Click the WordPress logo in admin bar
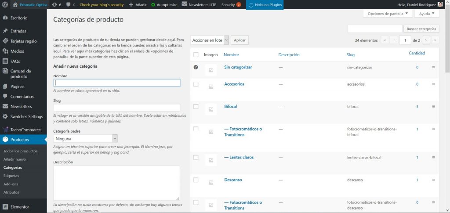 pyautogui.click(x=5, y=5)
